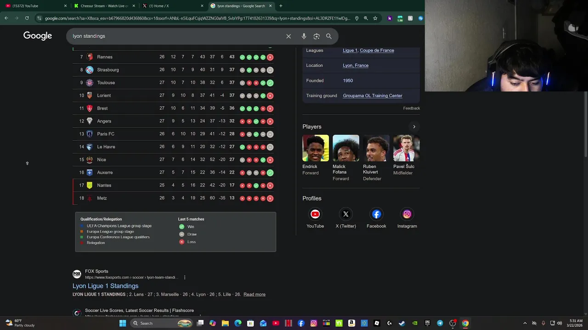Open the Windows Start button
This screenshot has height=330, width=588.
tap(123, 323)
